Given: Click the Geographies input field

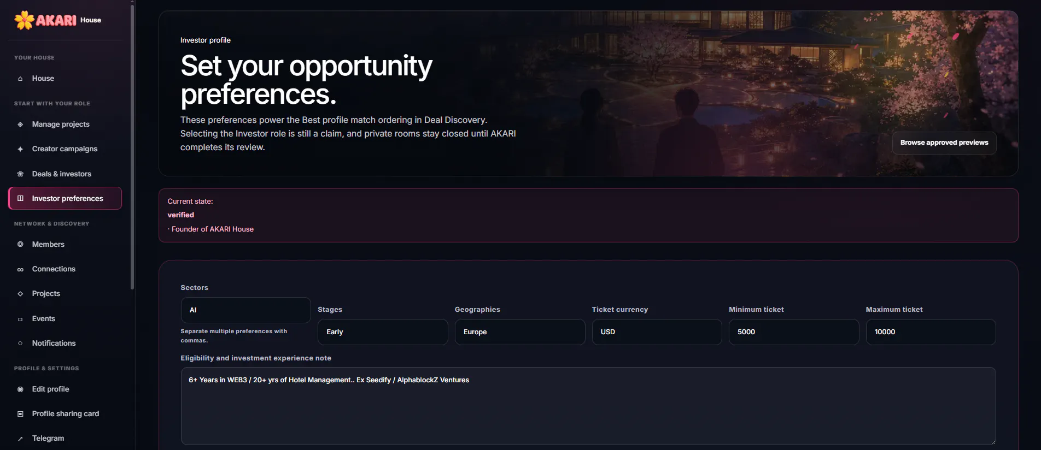Looking at the screenshot, I should pos(520,332).
